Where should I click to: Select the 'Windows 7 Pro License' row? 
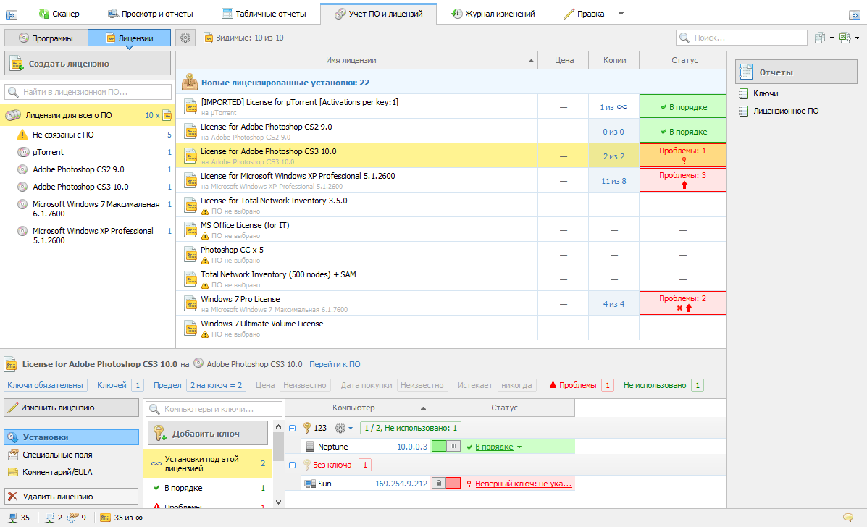[451, 303]
